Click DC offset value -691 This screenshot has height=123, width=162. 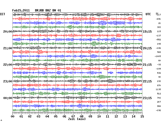click(x=158, y=19)
